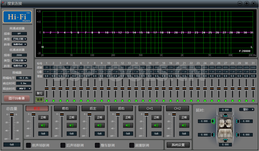Click the 前右 channel speaker mute icon
Image resolution: width=259 pixels, height=151 pixels.
point(72,125)
